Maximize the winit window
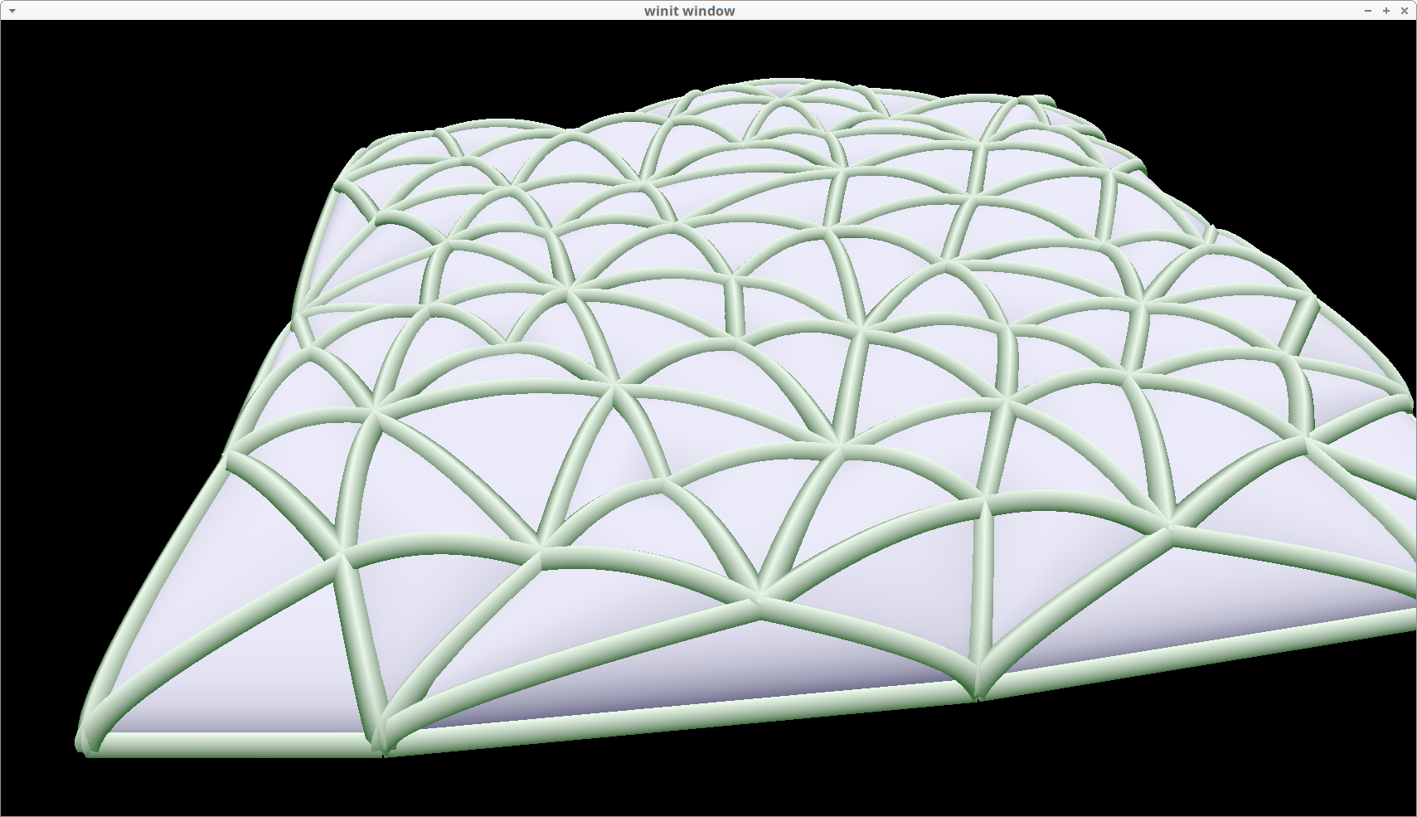The width and height of the screenshot is (1417, 817). point(1386,11)
